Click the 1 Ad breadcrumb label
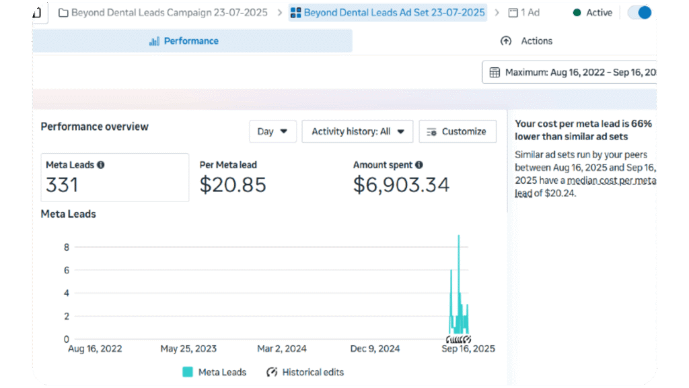Screen dimensions: 689x388 pos(530,13)
